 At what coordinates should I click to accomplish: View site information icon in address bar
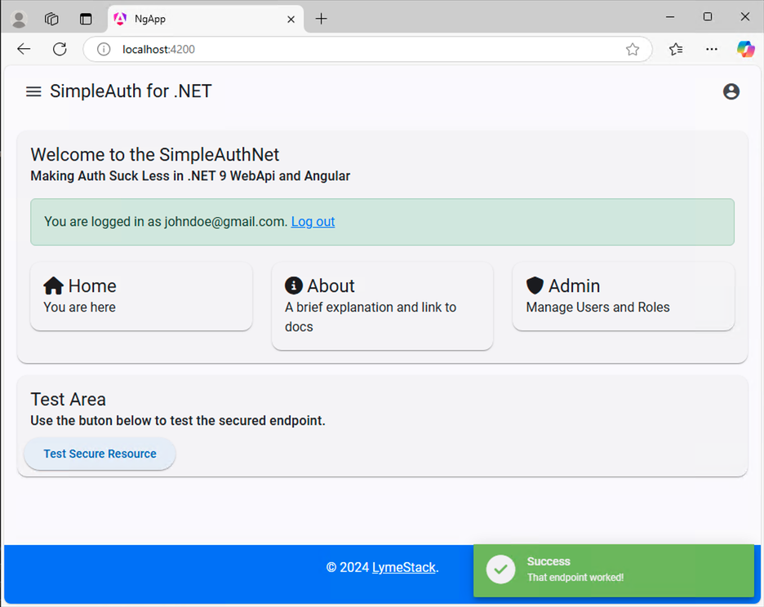[104, 49]
